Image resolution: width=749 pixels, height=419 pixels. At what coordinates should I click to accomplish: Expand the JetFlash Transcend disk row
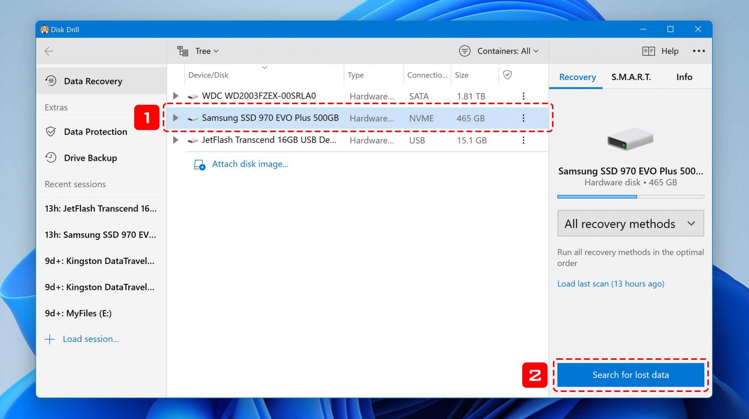[x=176, y=140]
